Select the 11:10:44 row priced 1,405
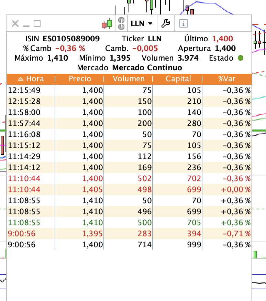 pos(129,189)
